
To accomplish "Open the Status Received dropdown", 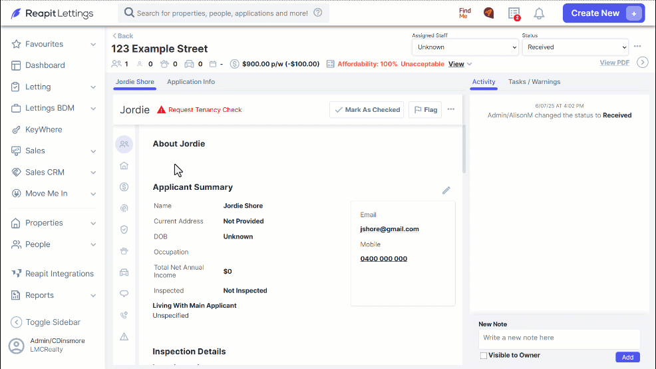I will (x=575, y=47).
